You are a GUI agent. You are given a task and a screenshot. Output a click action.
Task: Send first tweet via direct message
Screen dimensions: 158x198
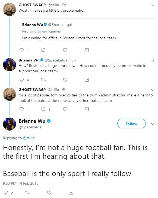[87, 50]
